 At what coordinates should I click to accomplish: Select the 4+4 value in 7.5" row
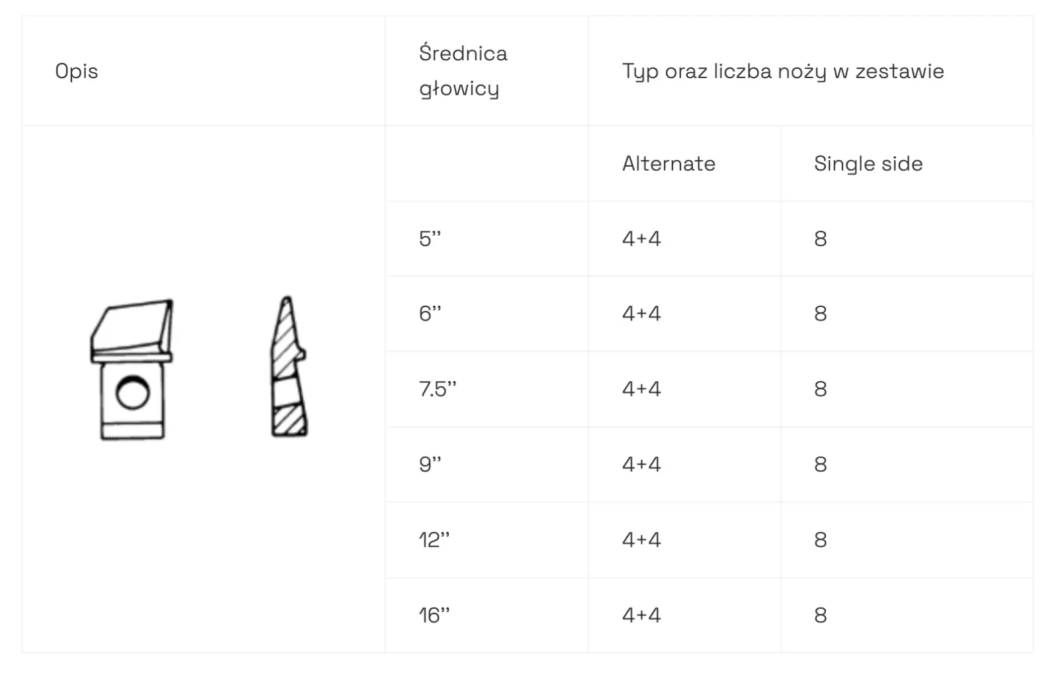click(x=641, y=388)
